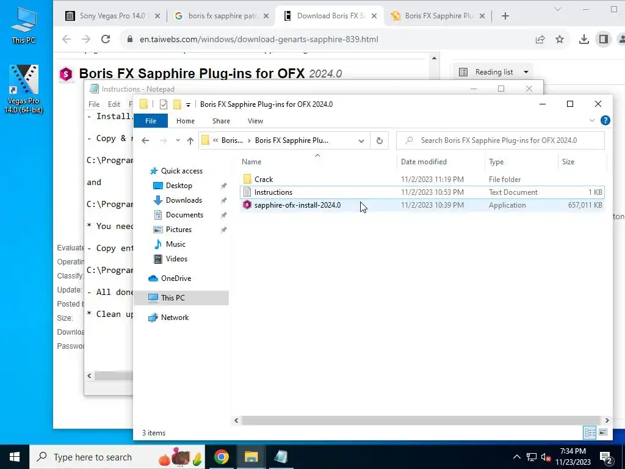Open Explorer help icon
The height and width of the screenshot is (469, 625).
click(x=605, y=120)
